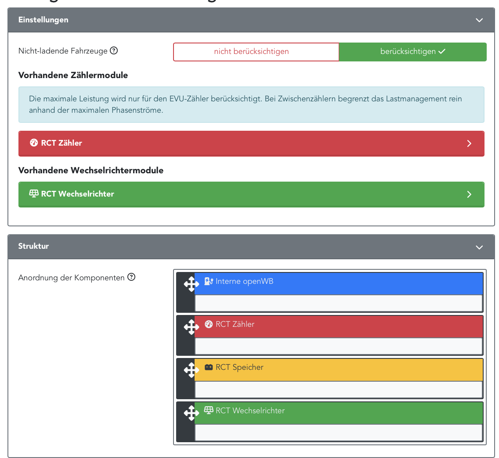The width and height of the screenshot is (499, 458).
Task: Collapse the Einstellungen panel chevron
Action: [x=479, y=20]
